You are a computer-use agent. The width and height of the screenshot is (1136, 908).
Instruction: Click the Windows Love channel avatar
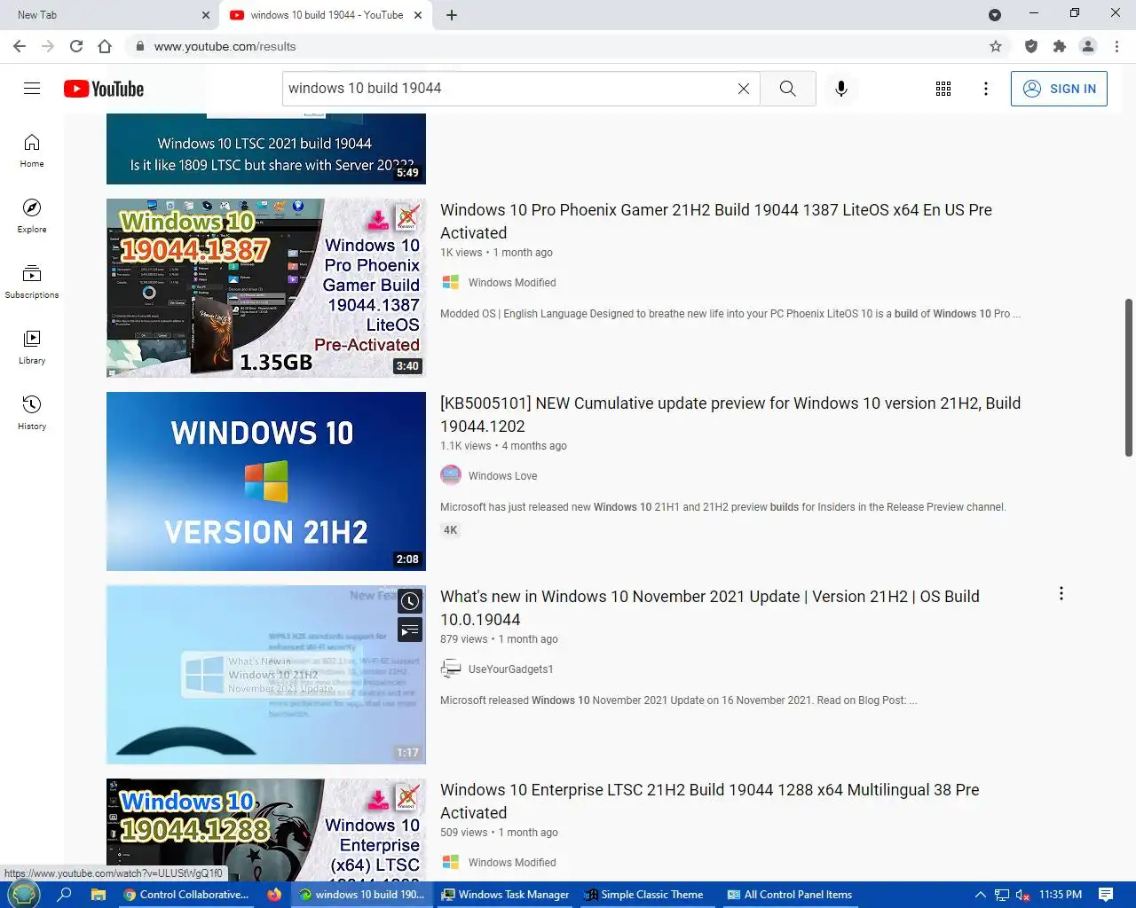[451, 475]
